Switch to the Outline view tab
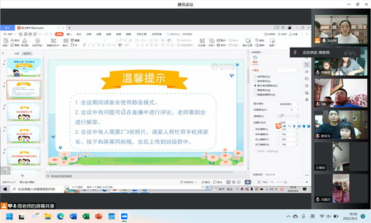The image size is (371, 223). tap(16, 53)
